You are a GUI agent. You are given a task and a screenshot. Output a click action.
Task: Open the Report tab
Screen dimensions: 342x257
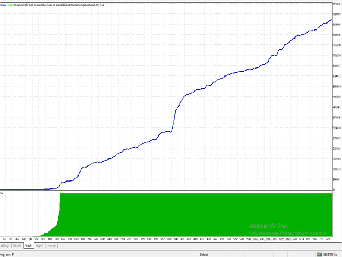tap(40, 245)
